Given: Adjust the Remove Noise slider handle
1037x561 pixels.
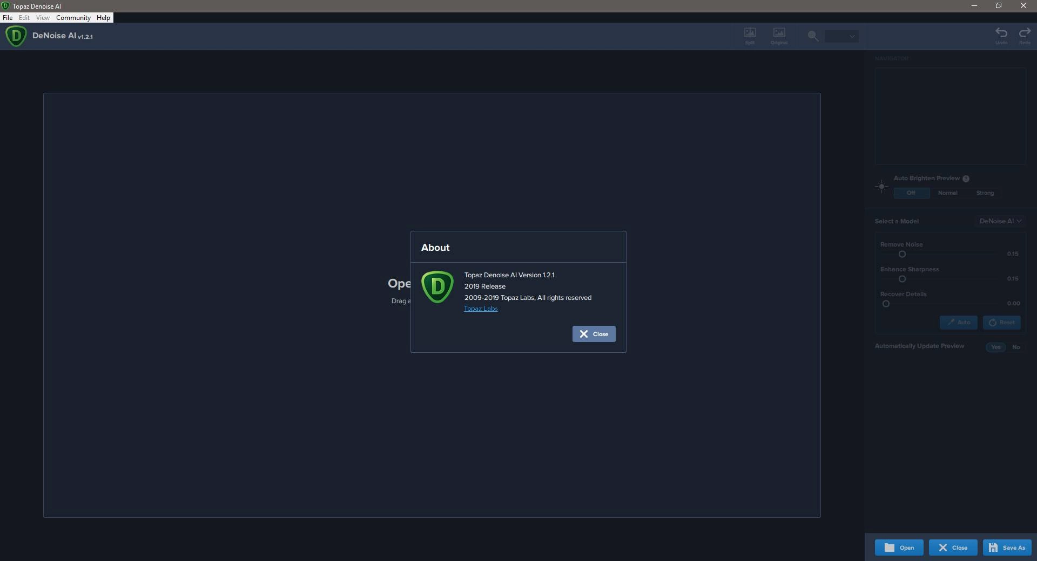Looking at the screenshot, I should point(902,254).
